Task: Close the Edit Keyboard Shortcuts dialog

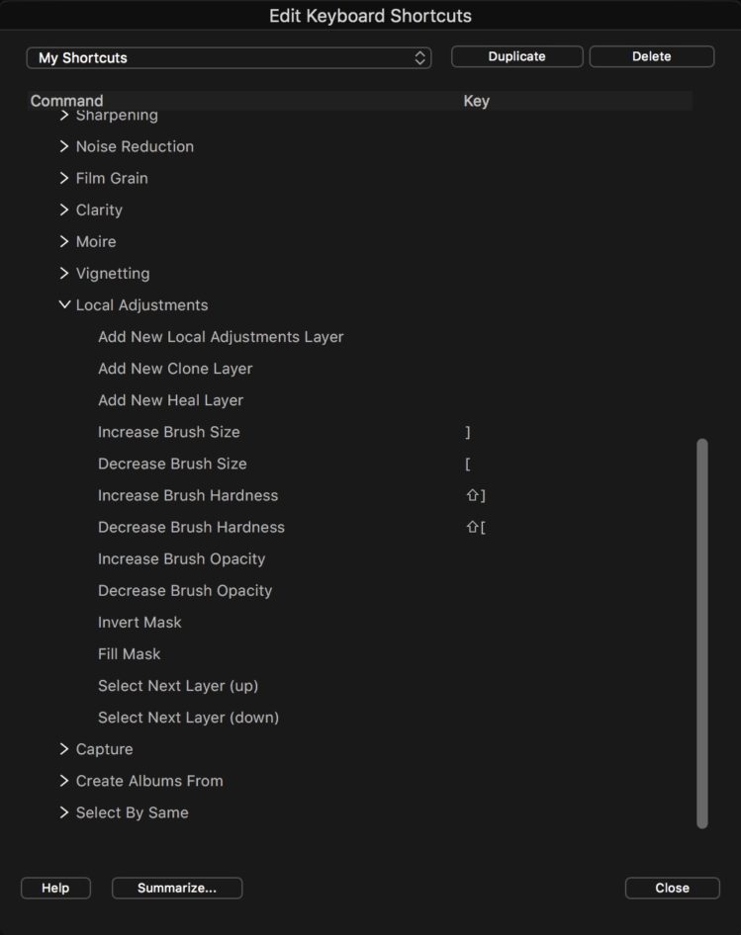Action: [672, 888]
